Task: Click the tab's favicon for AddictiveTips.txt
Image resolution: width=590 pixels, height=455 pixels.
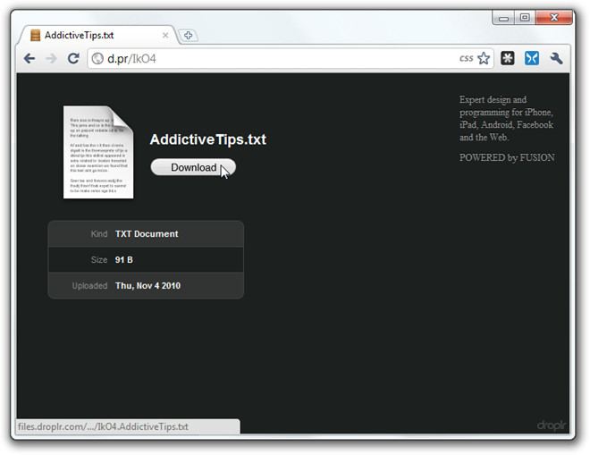Action: [x=36, y=36]
